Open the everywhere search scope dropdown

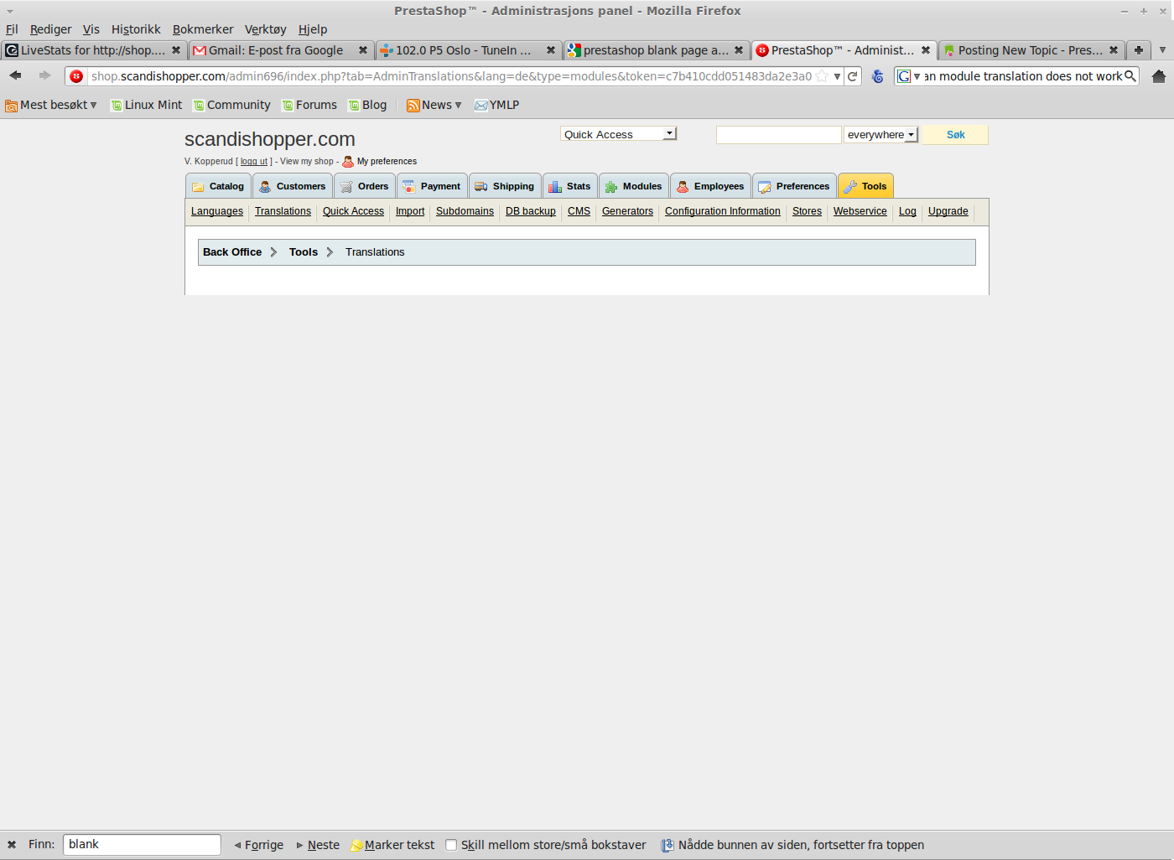(880, 134)
